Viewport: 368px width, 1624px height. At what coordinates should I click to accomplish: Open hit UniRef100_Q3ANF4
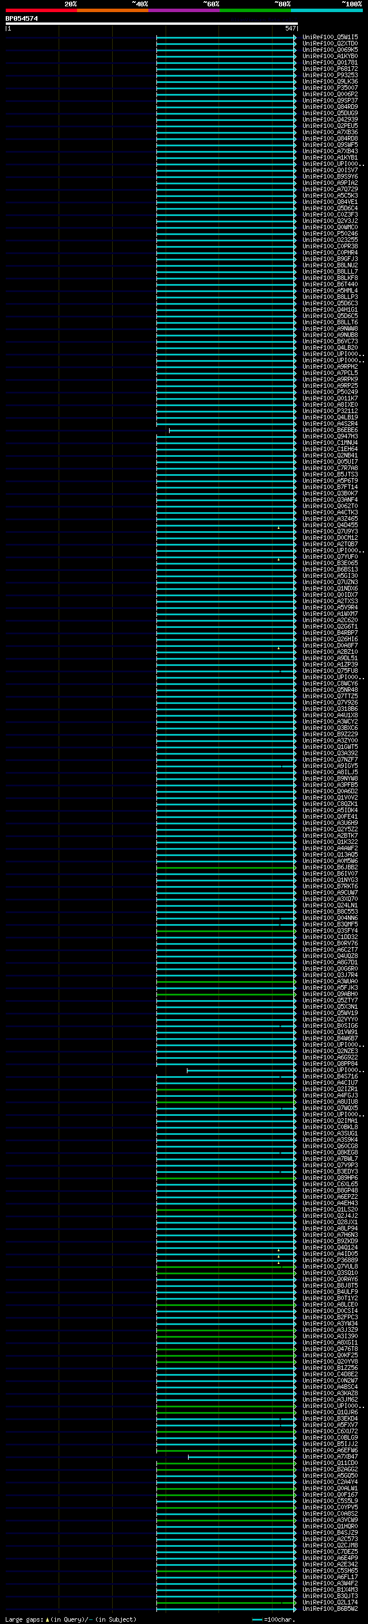(x=330, y=500)
